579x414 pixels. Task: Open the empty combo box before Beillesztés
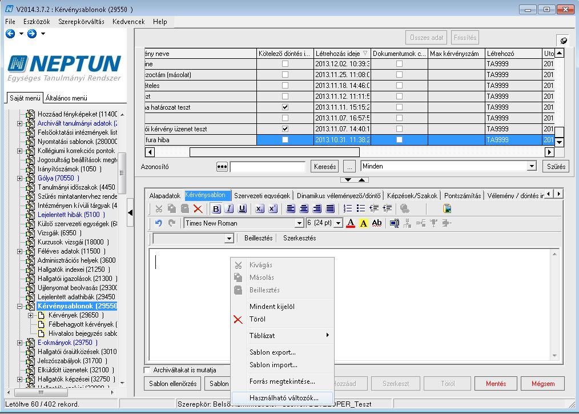(229, 239)
